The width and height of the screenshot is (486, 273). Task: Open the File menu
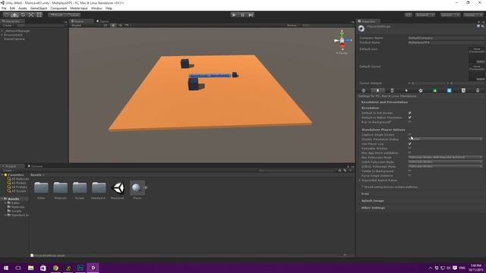tap(4, 8)
